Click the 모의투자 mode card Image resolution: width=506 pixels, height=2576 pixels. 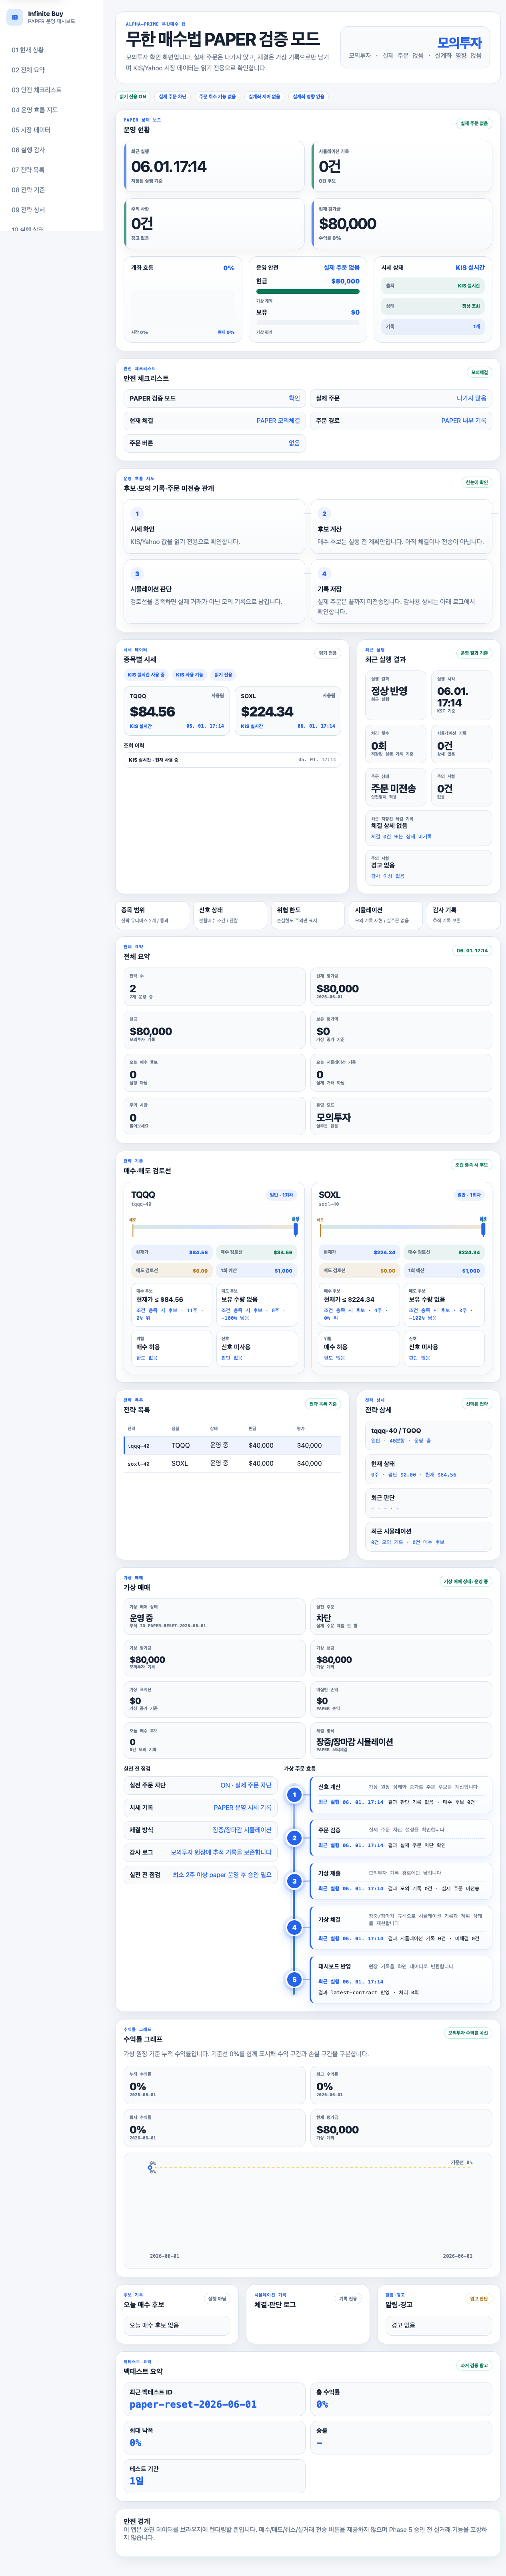click(415, 48)
